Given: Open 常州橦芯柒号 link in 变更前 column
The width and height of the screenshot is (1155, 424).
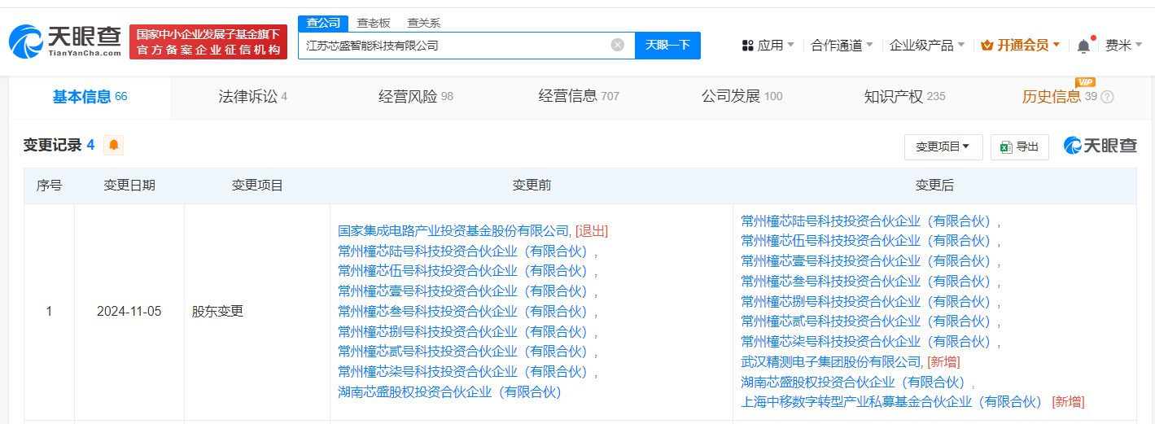Looking at the screenshot, I should (x=462, y=372).
